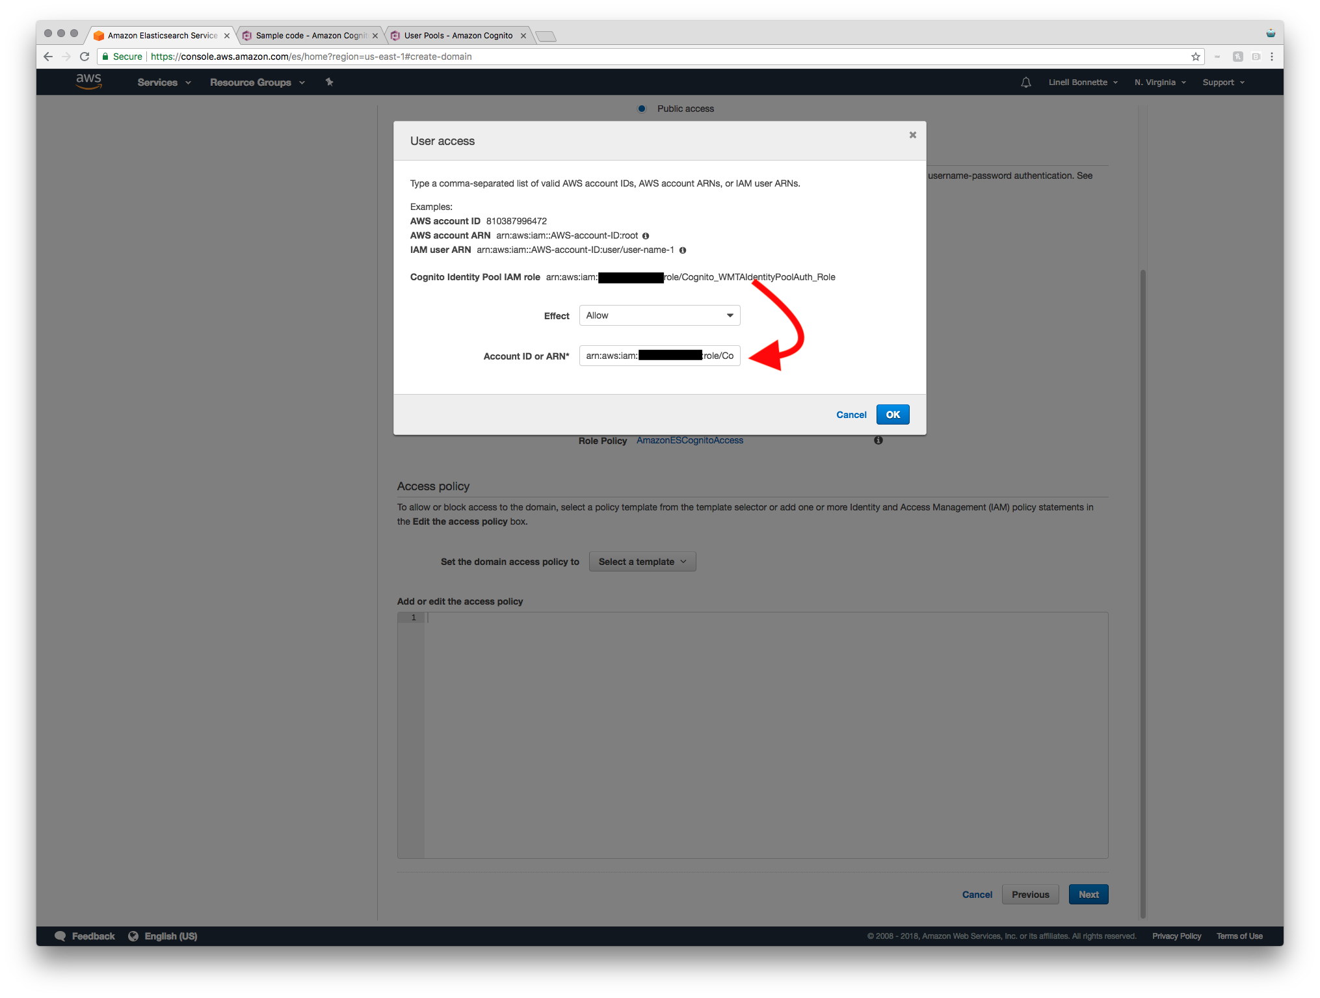Switch to Amazon Elasticsearch Service tab
Screen dimensions: 1320x998
click(162, 36)
